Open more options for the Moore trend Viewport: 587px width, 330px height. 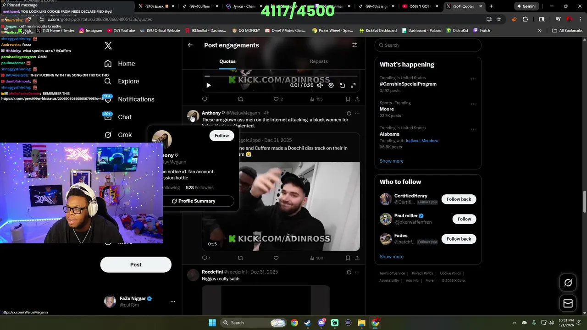(x=473, y=104)
